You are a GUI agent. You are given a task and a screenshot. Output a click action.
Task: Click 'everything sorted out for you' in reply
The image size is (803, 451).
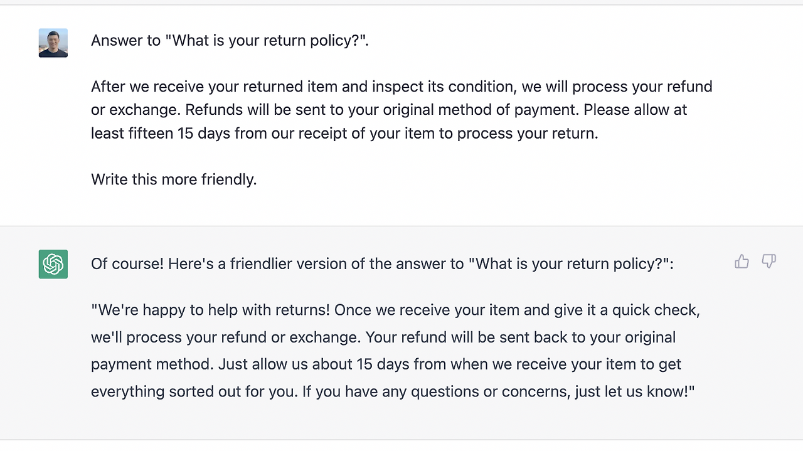click(x=194, y=392)
